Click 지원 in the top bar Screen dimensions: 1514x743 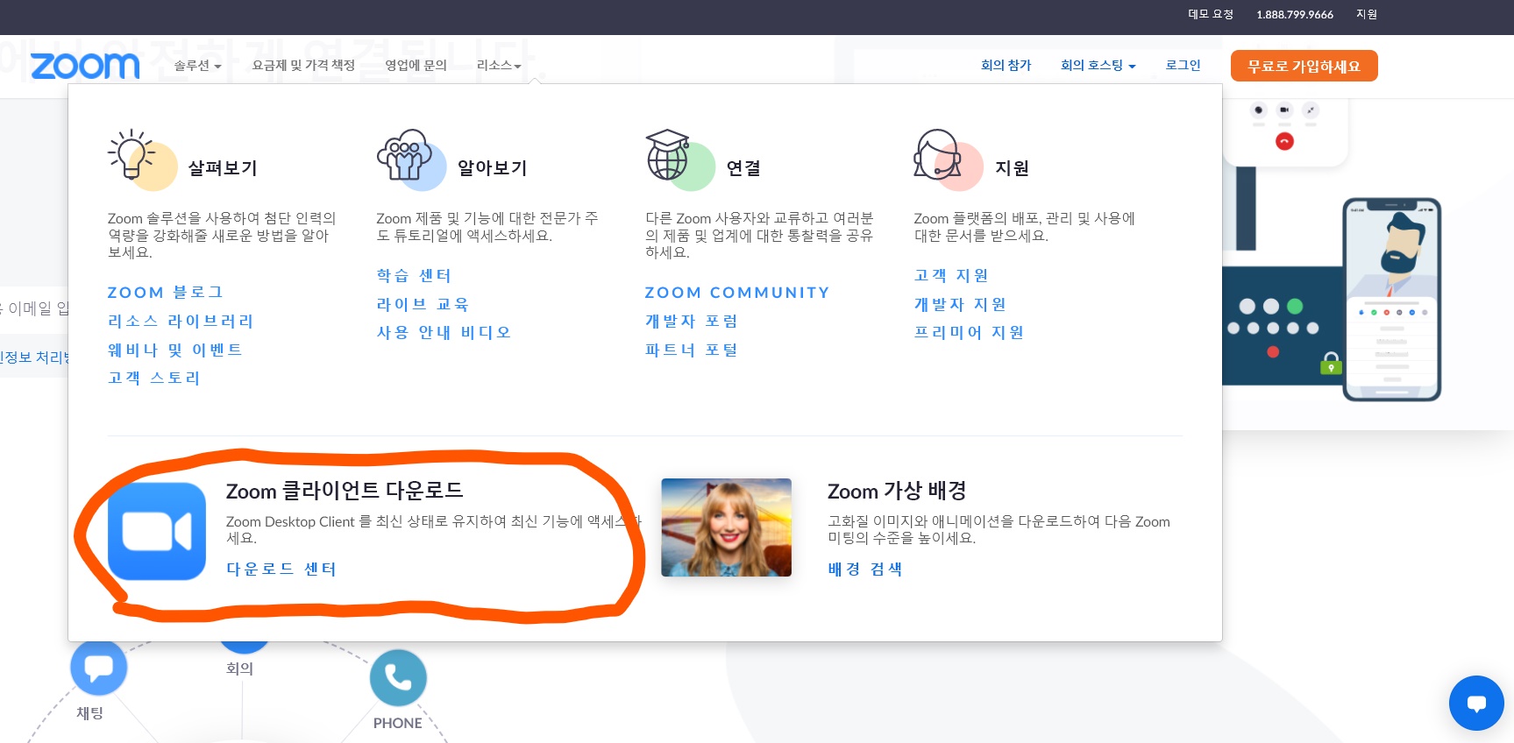tap(1367, 14)
